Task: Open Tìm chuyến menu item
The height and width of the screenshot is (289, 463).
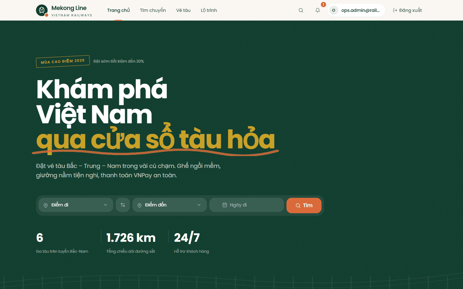Action: 153,10
